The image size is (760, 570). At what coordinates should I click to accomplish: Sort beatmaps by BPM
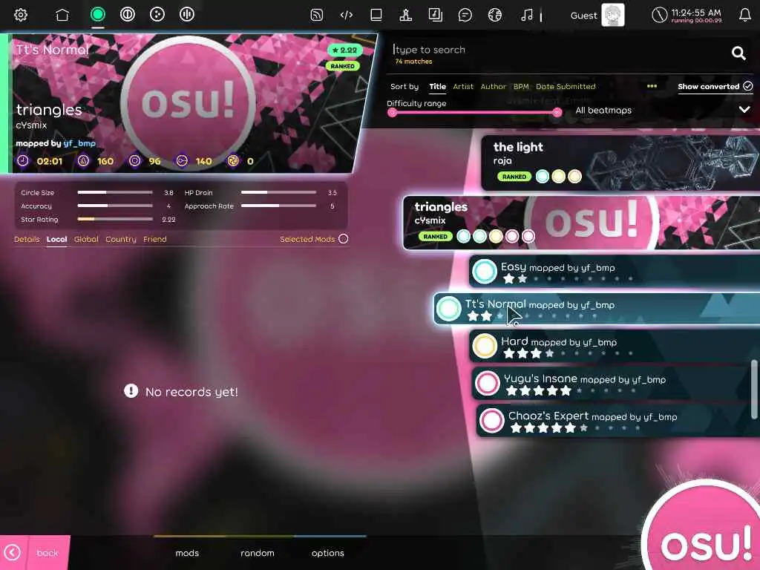pyautogui.click(x=521, y=86)
